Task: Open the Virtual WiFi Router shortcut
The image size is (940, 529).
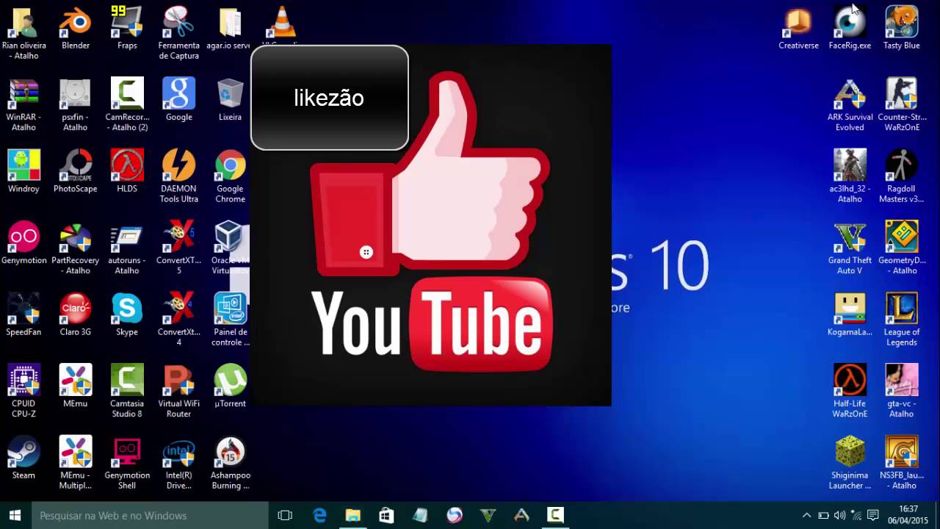Action: tap(178, 391)
